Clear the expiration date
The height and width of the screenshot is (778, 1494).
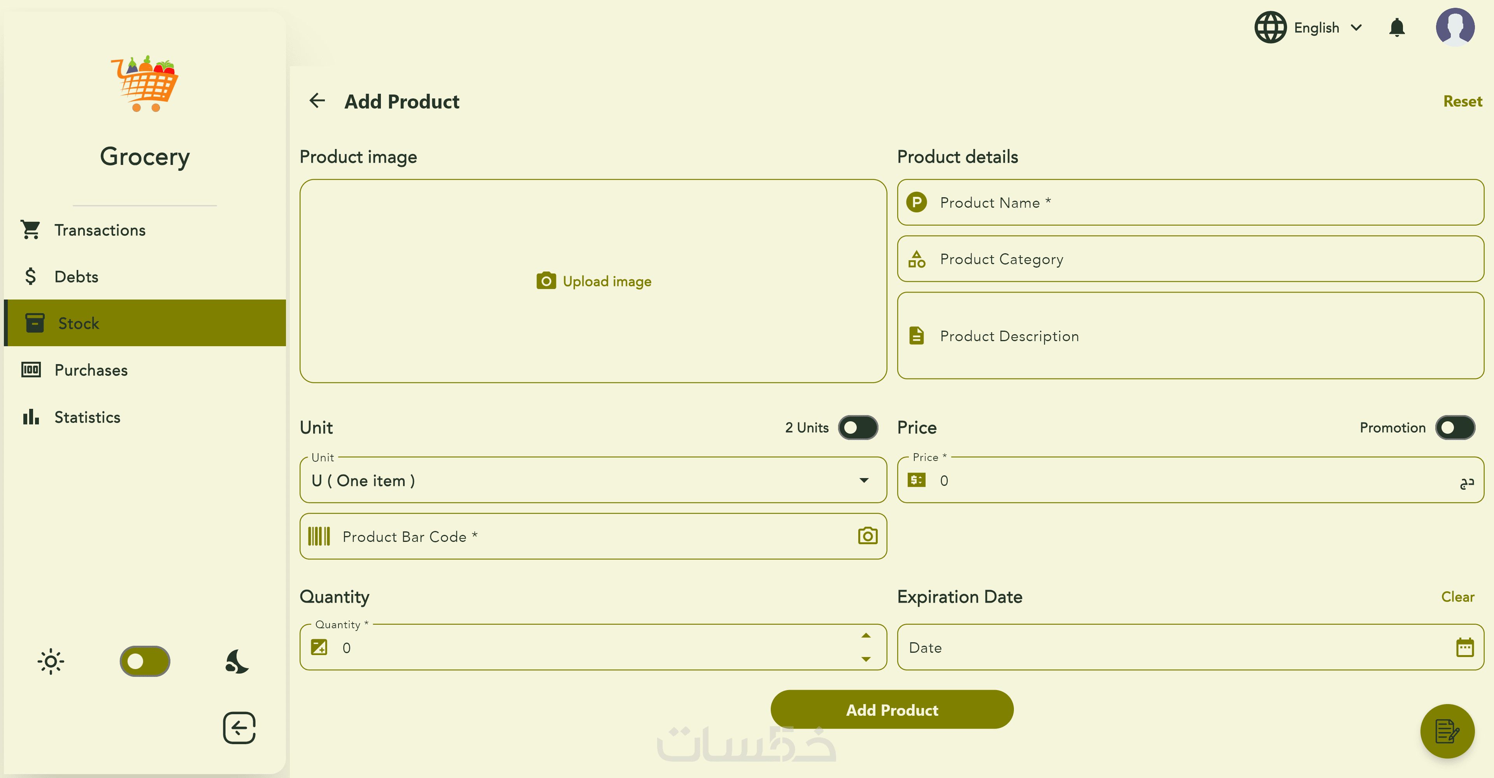click(x=1457, y=597)
